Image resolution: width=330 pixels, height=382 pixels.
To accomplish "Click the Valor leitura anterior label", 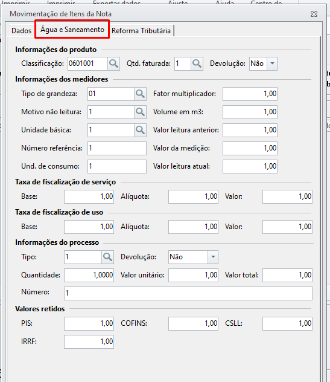I will click(186, 130).
